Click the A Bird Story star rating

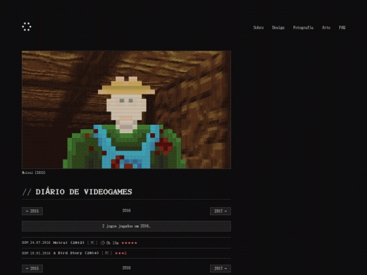click(121, 253)
